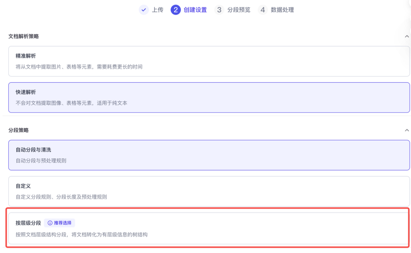Screen dimensions: 411x253
Task: Open the 分段预览 step label
Action: [x=239, y=10]
